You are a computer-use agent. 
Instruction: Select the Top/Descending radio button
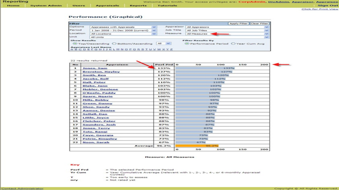coord(75,44)
